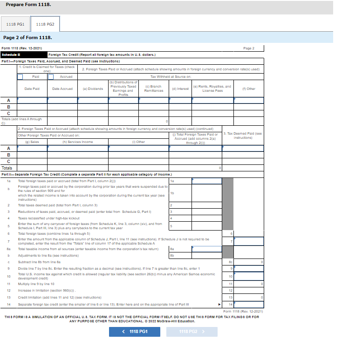Click the line 8c computed value
The height and width of the screenshot is (347, 342).
pyautogui.click(x=249, y=262)
